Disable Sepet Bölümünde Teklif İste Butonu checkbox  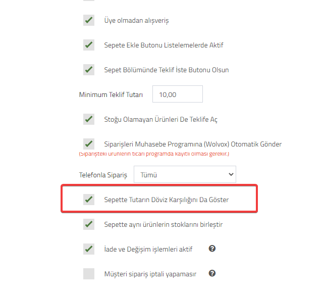tap(89, 70)
